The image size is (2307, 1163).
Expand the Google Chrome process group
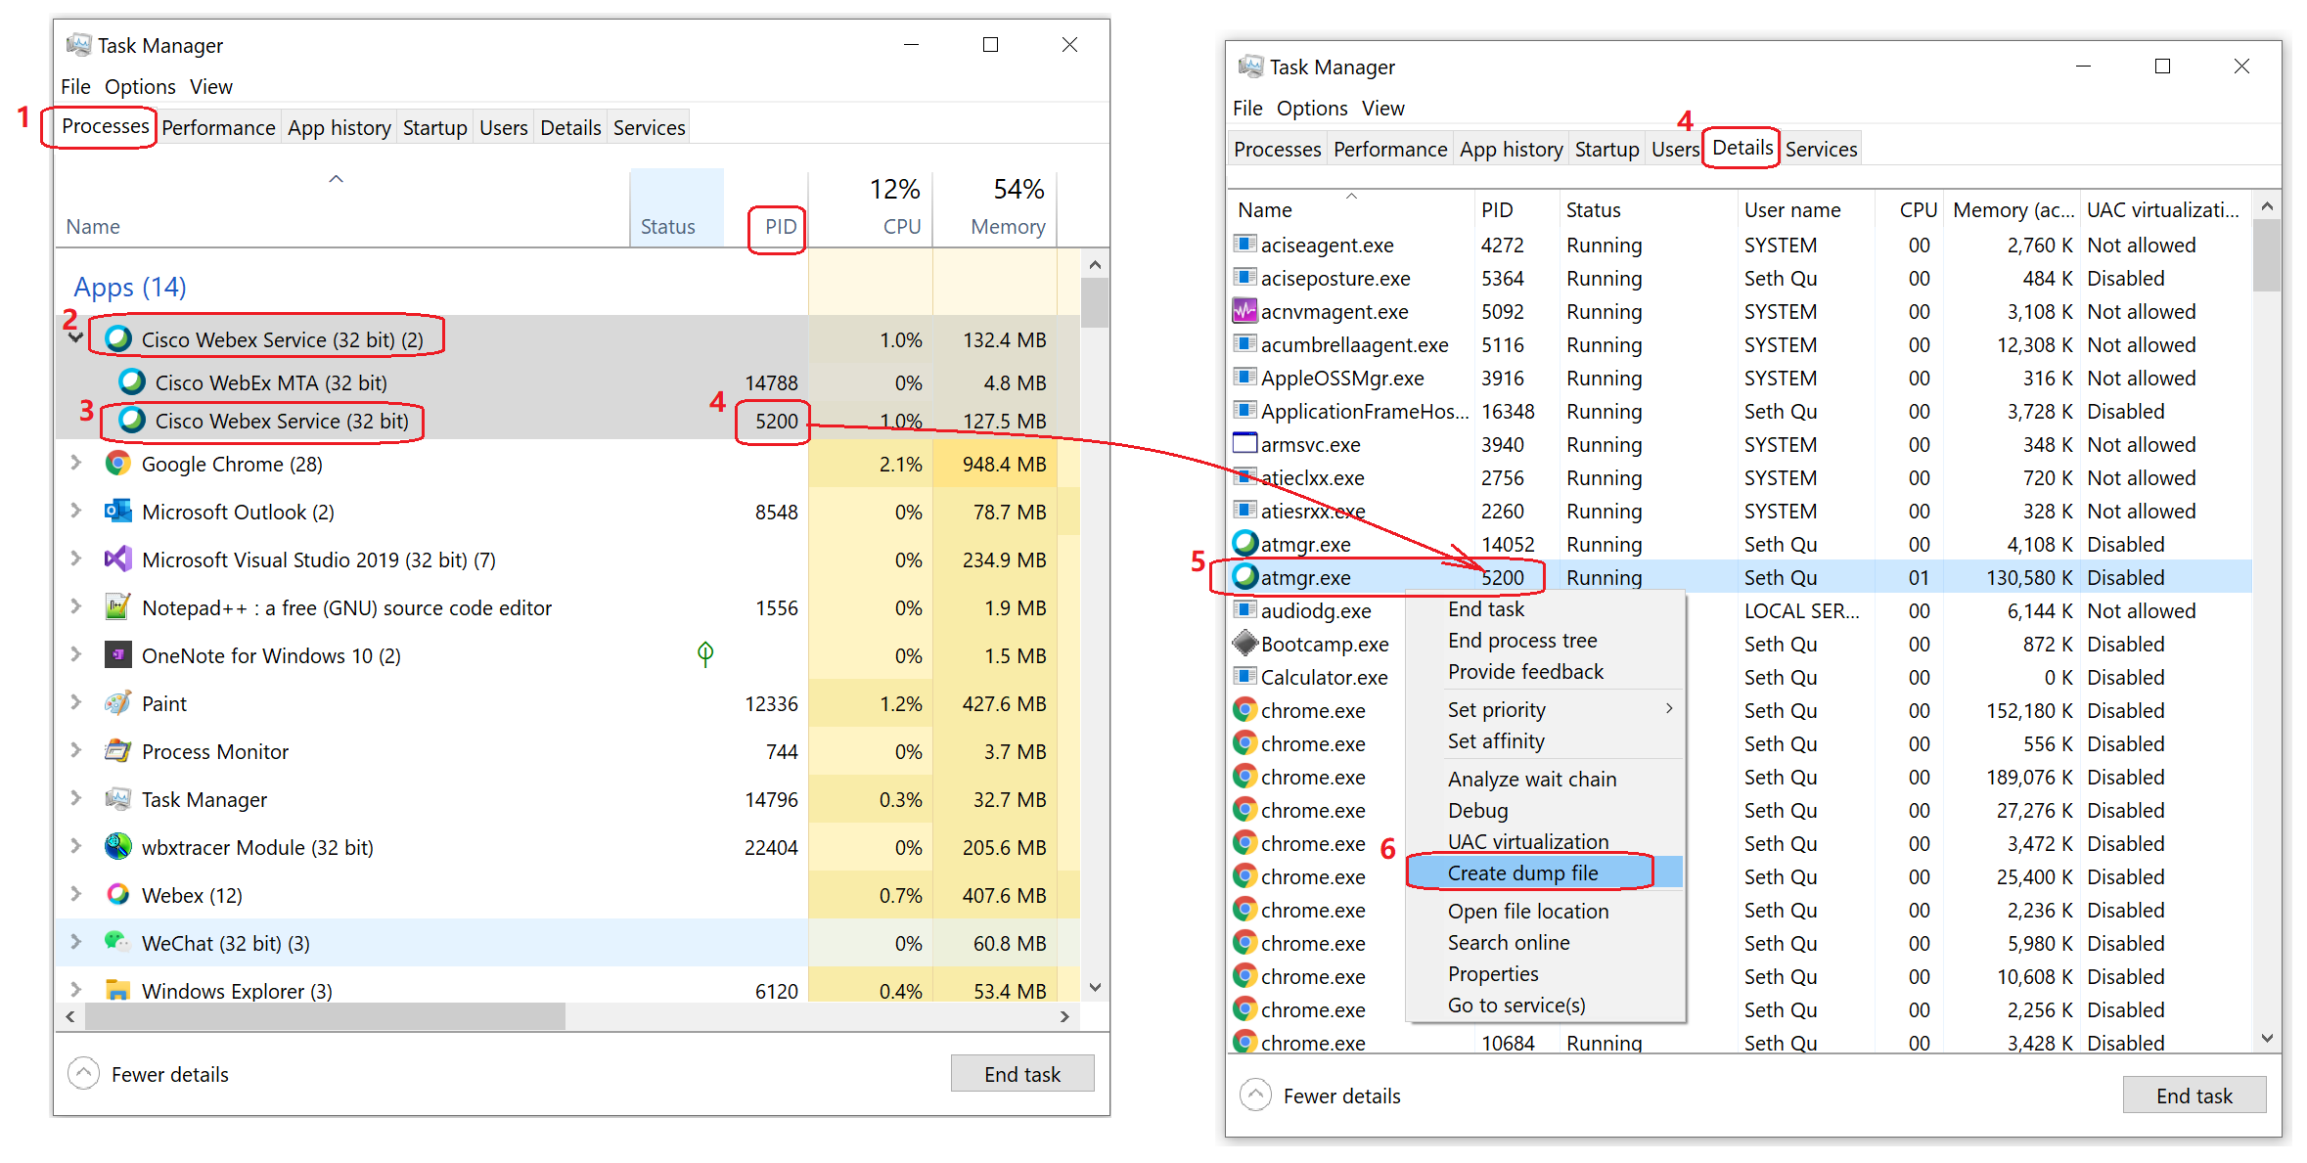coord(75,464)
